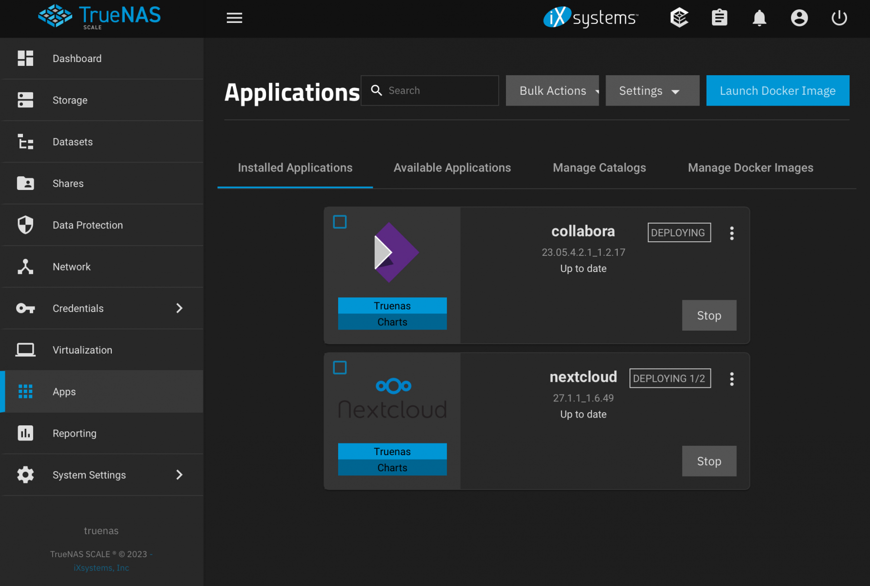Stop the collabora application

(x=709, y=315)
